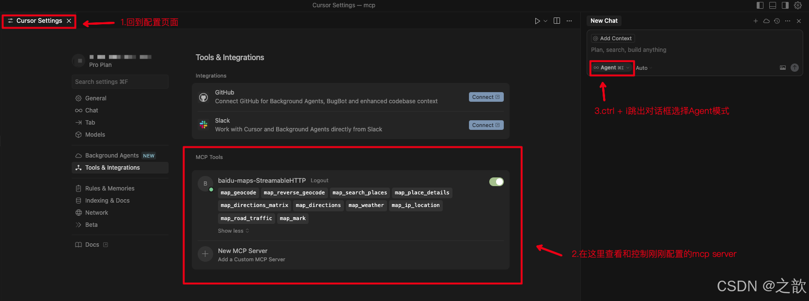Image resolution: width=809 pixels, height=301 pixels.
Task: Click the map_directions tool chip
Action: (x=318, y=206)
